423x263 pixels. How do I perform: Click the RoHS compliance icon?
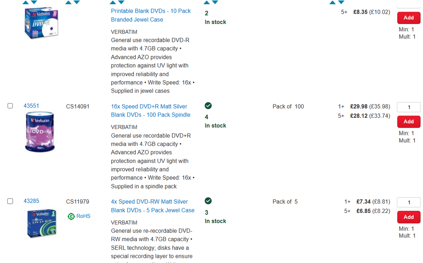[x=71, y=216]
